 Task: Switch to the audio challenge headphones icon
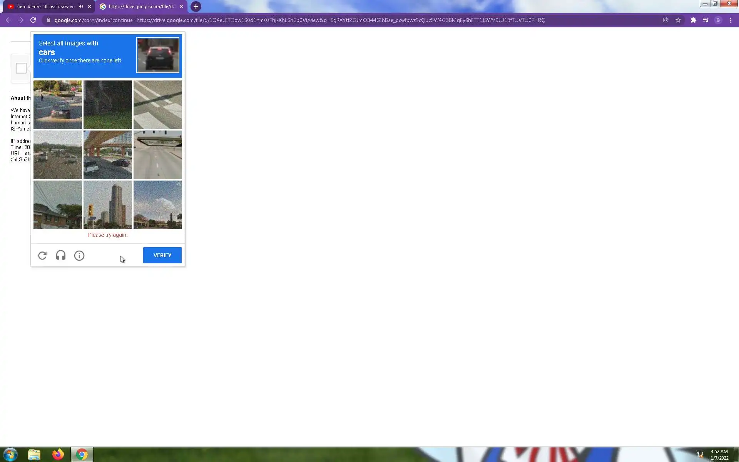click(61, 256)
